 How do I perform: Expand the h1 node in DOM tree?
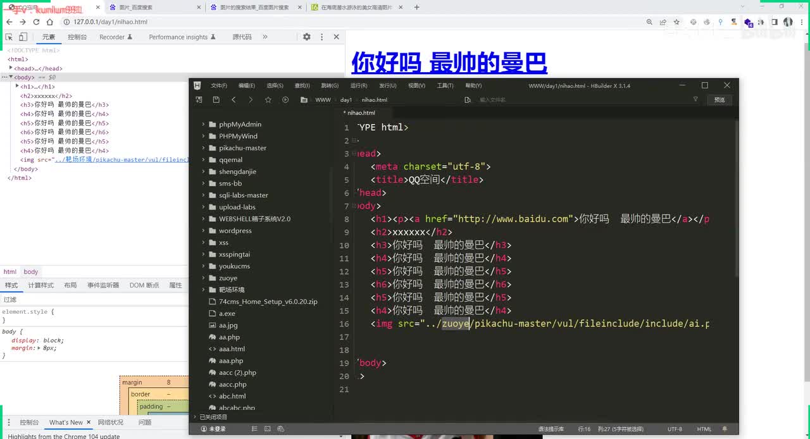[17, 86]
